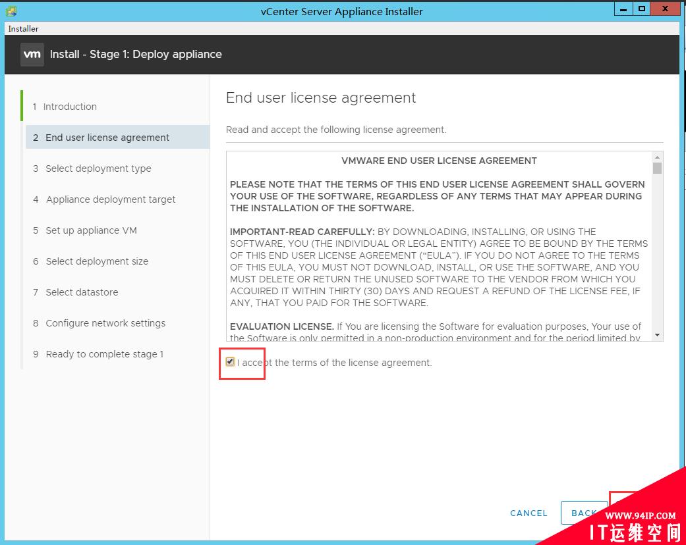Click 'Install - Stage 1: Deploy appliance' title
The image size is (686, 545).
pyautogui.click(x=136, y=54)
